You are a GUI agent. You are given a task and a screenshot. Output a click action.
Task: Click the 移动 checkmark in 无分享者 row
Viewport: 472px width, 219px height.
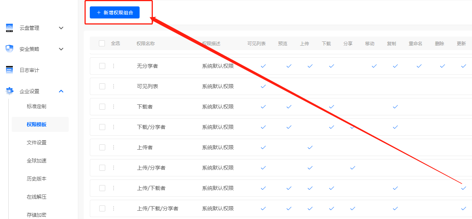(x=374, y=66)
